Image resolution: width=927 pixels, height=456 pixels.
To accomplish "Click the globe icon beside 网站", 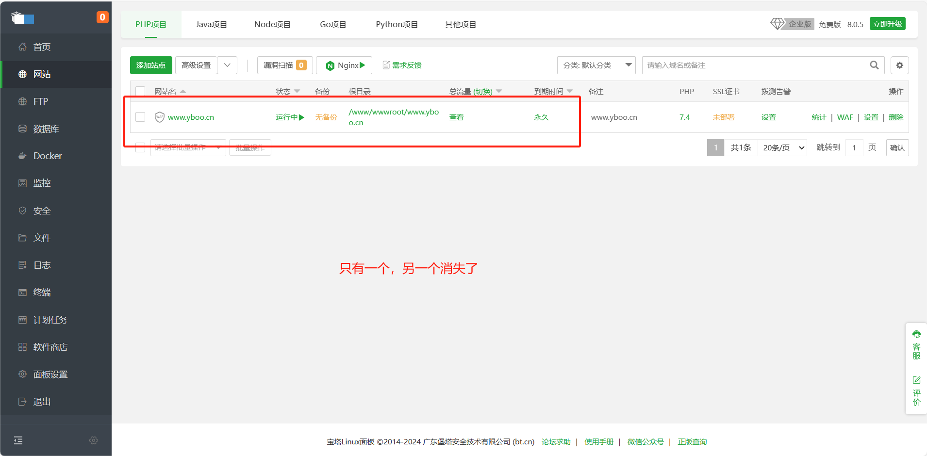I will [22, 74].
